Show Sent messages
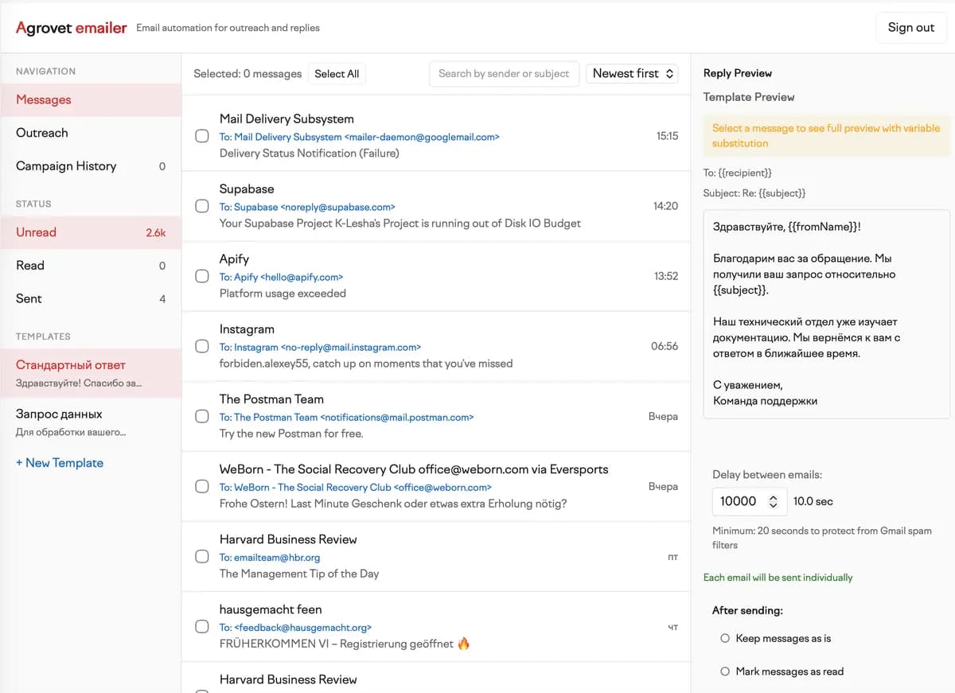The image size is (955, 693). click(x=91, y=299)
